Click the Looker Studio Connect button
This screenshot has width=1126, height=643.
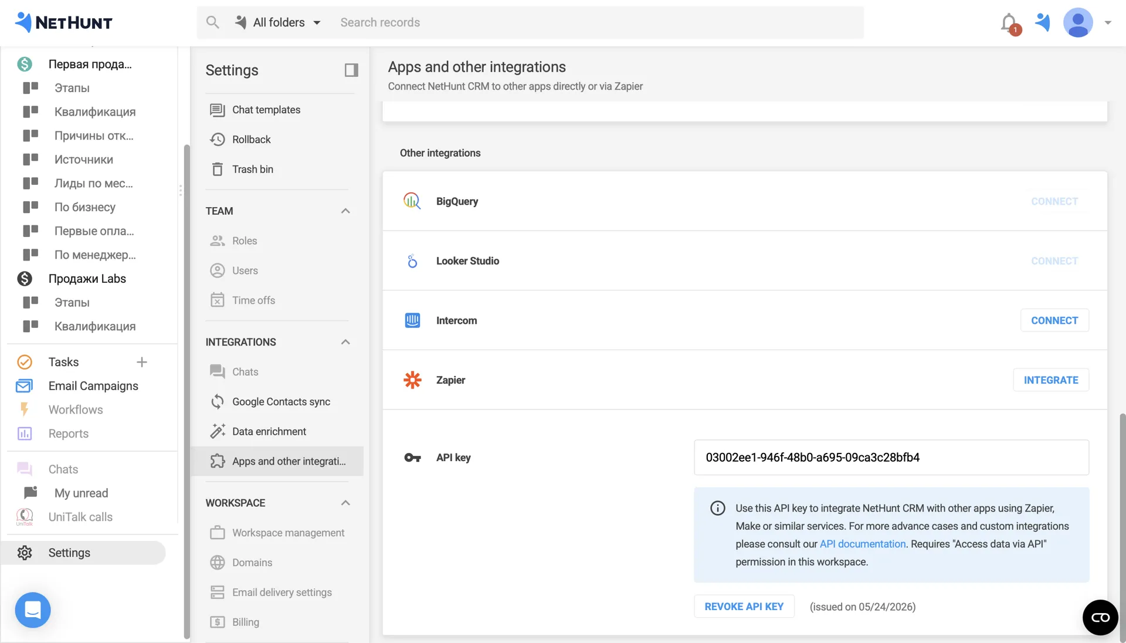click(x=1054, y=261)
